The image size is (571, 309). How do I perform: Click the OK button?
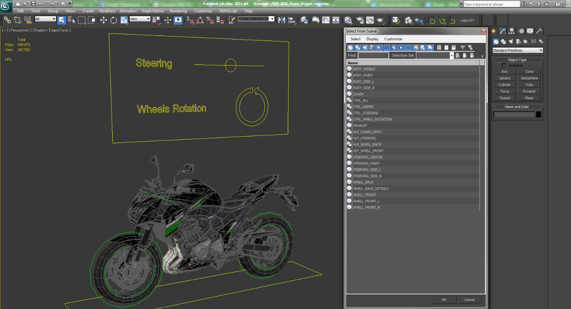click(444, 300)
